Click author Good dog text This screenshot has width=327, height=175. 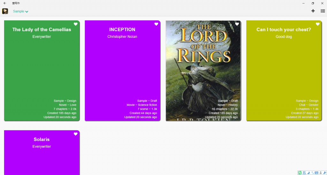284,37
